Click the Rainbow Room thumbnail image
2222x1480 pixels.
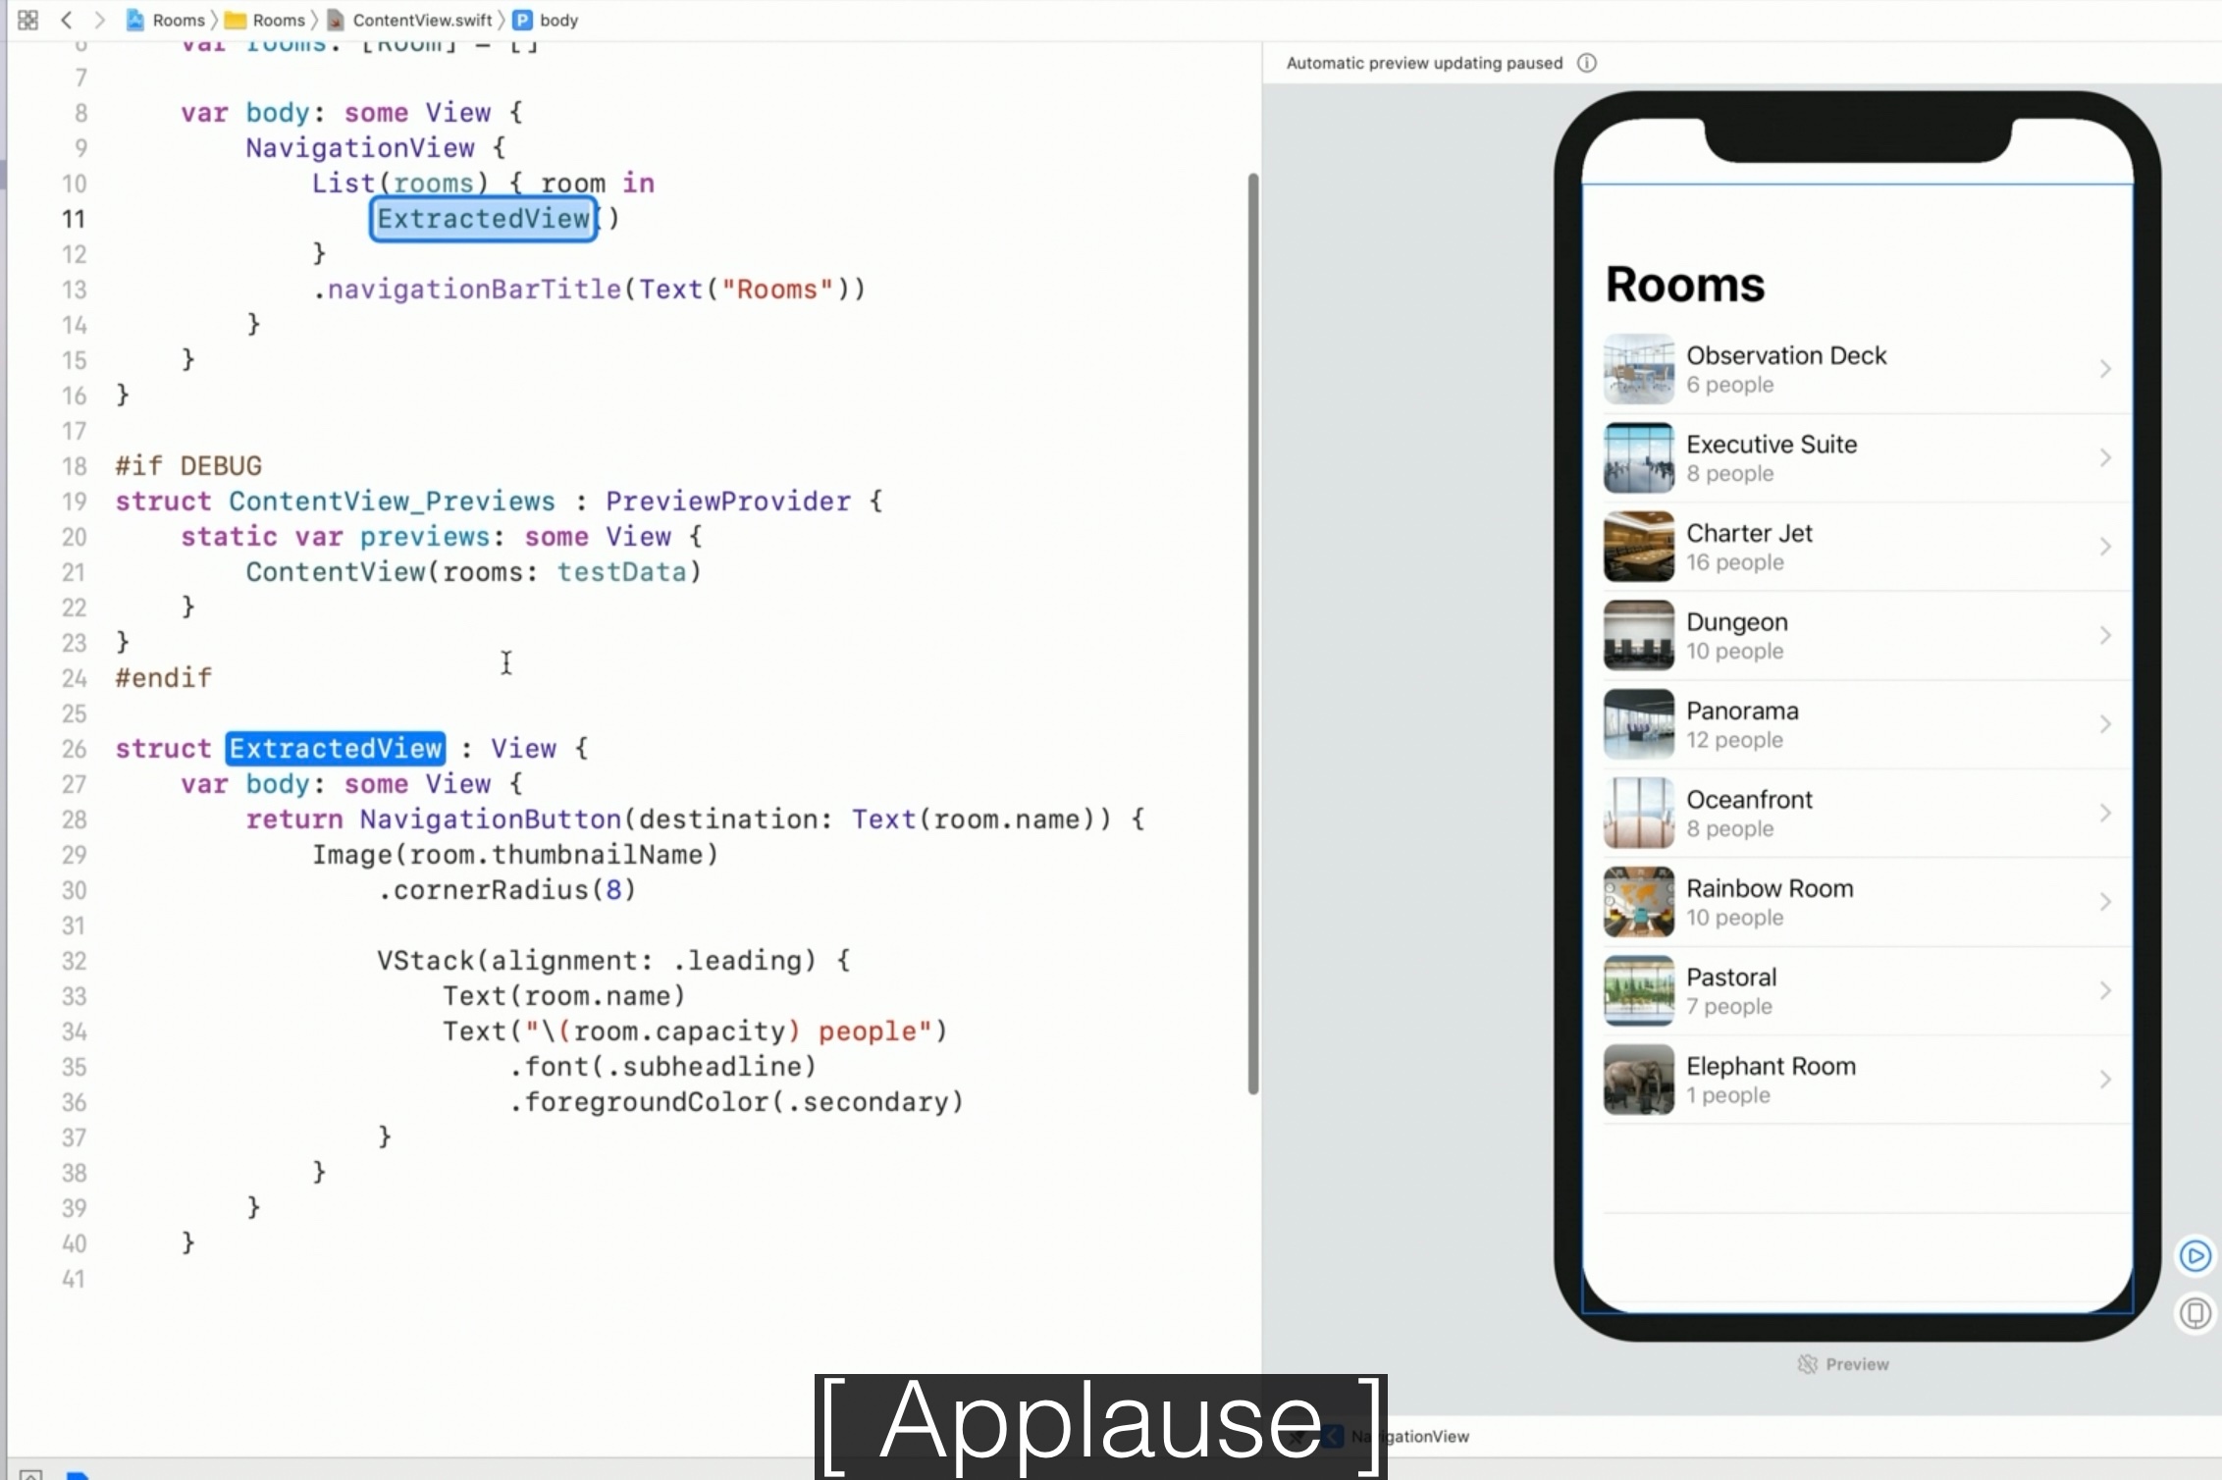pos(1638,902)
